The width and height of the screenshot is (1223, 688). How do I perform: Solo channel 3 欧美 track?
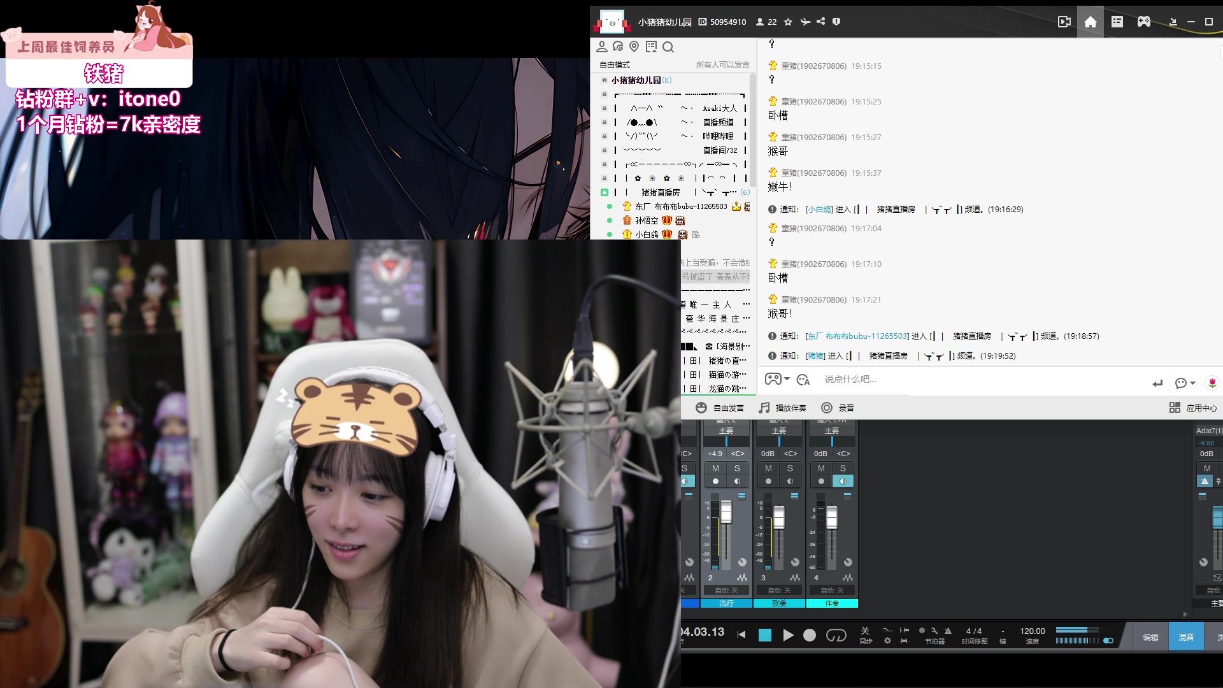coord(790,468)
